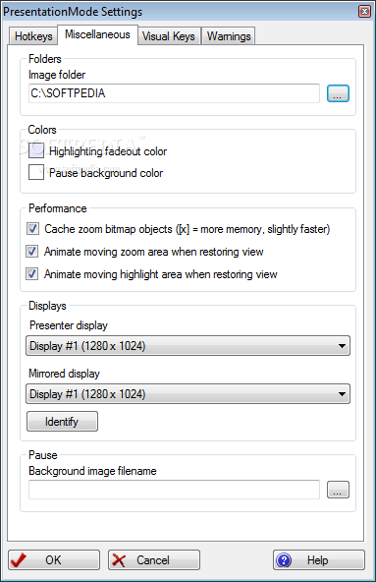Click the Background image filename field
This screenshot has width=376, height=582.
(x=174, y=490)
